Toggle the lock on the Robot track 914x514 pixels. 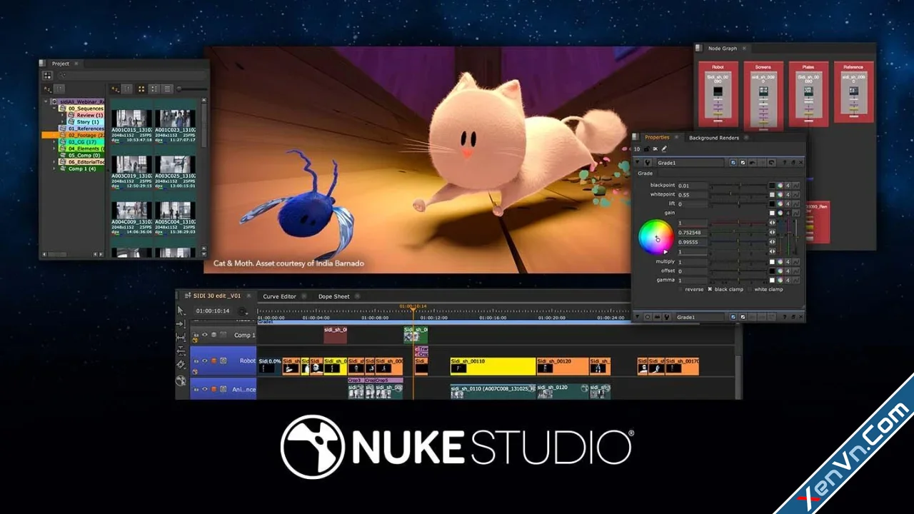coord(196,361)
